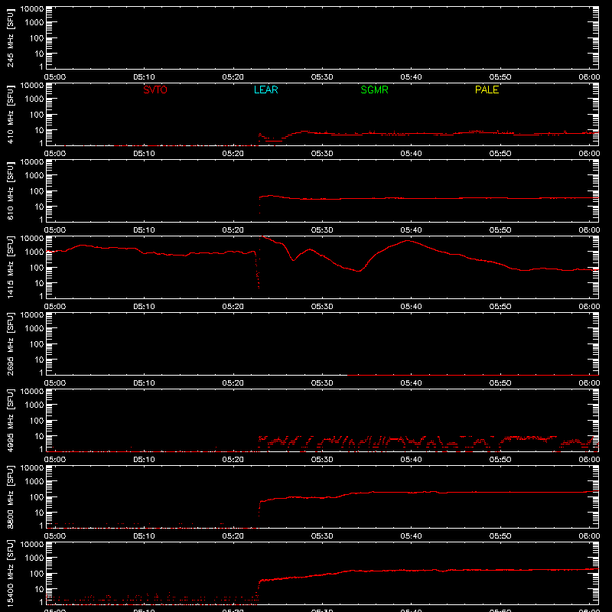Select the 8800 MHz [SFU] axis title
Image resolution: width=612 pixels, height=612 pixels.
[x=11, y=496]
